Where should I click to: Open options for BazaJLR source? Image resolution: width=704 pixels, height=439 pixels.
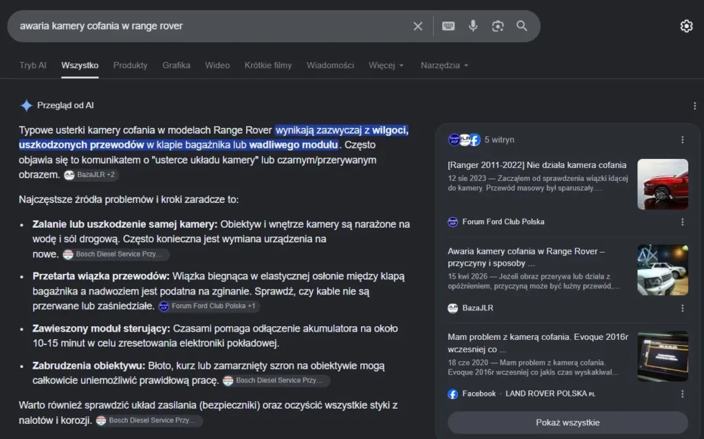coord(683,308)
